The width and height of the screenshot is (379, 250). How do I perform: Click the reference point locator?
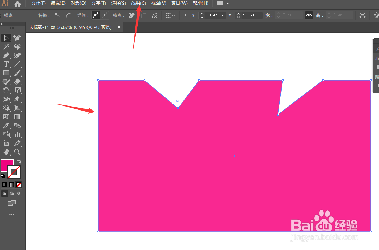[x=185, y=15]
